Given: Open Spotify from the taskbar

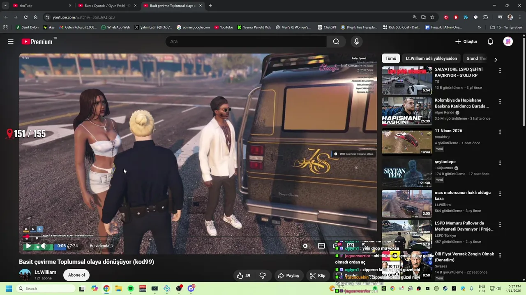Looking at the screenshot, I should click(131, 288).
